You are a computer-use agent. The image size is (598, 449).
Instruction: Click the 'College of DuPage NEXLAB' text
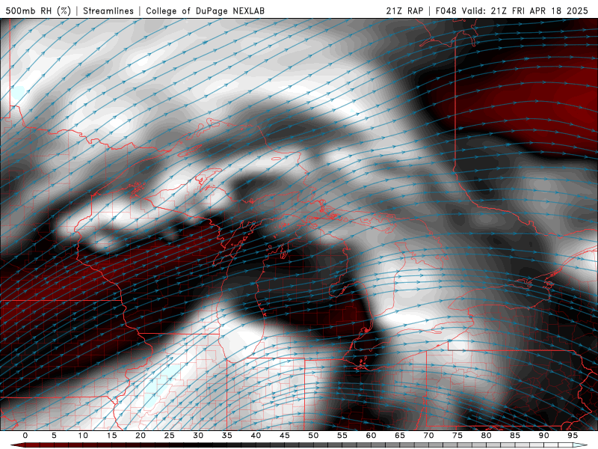click(205, 10)
